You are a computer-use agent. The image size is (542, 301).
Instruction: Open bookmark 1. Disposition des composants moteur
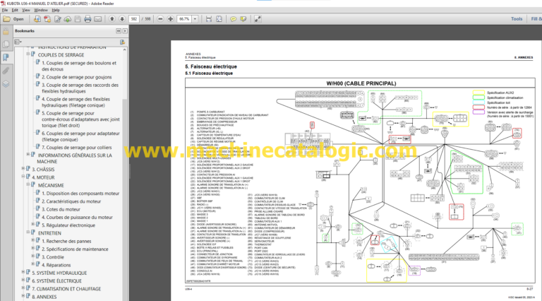tap(80, 194)
